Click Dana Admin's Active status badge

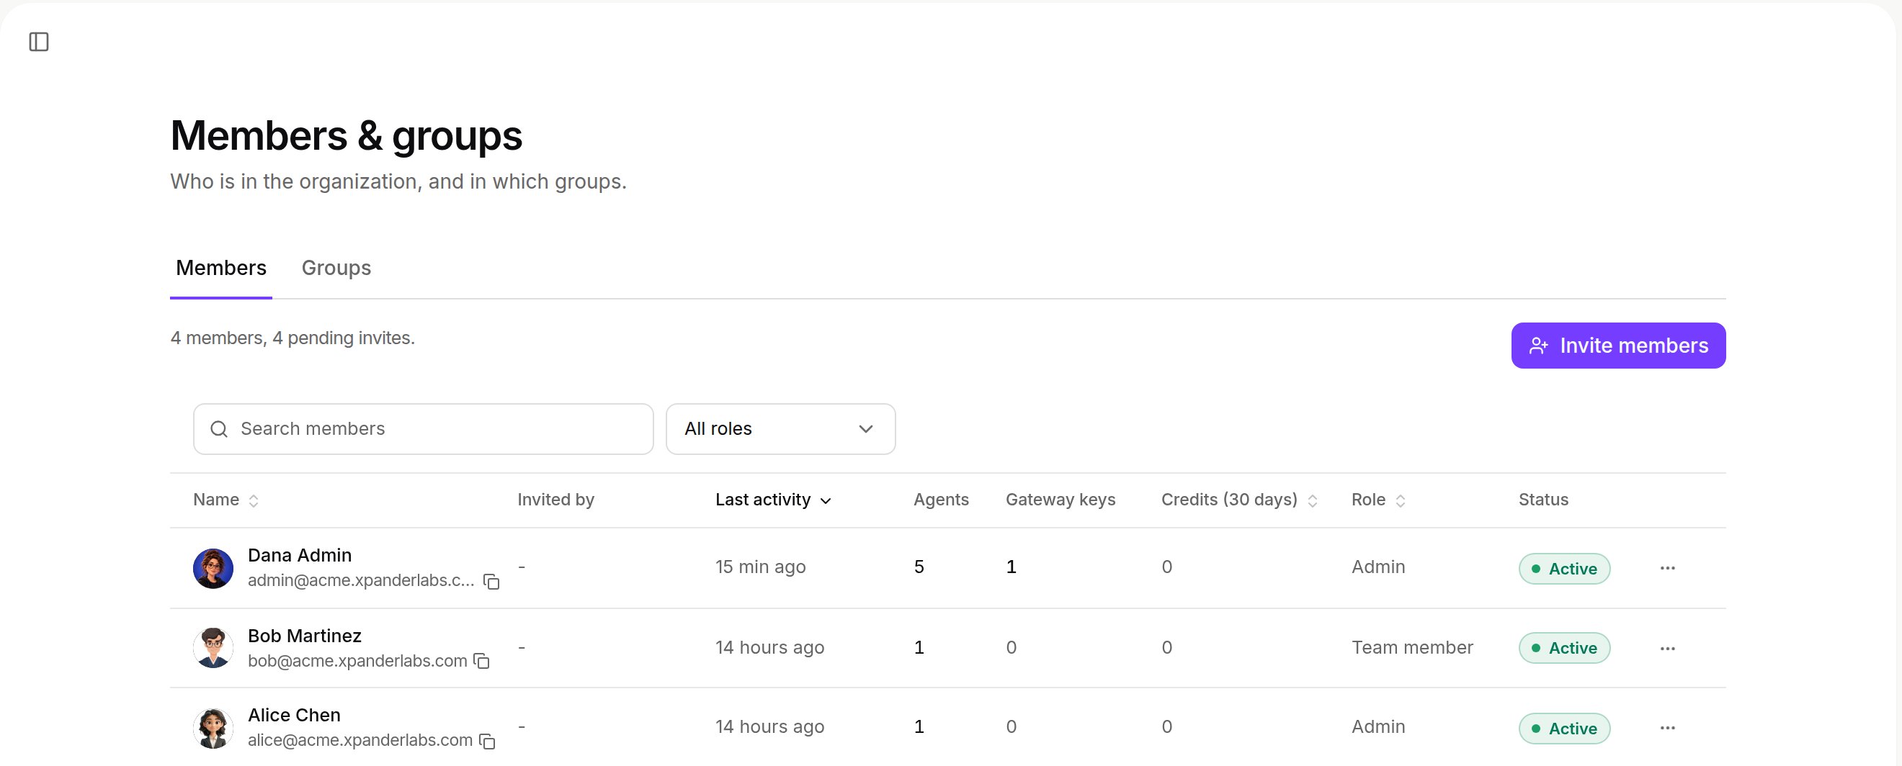point(1564,568)
